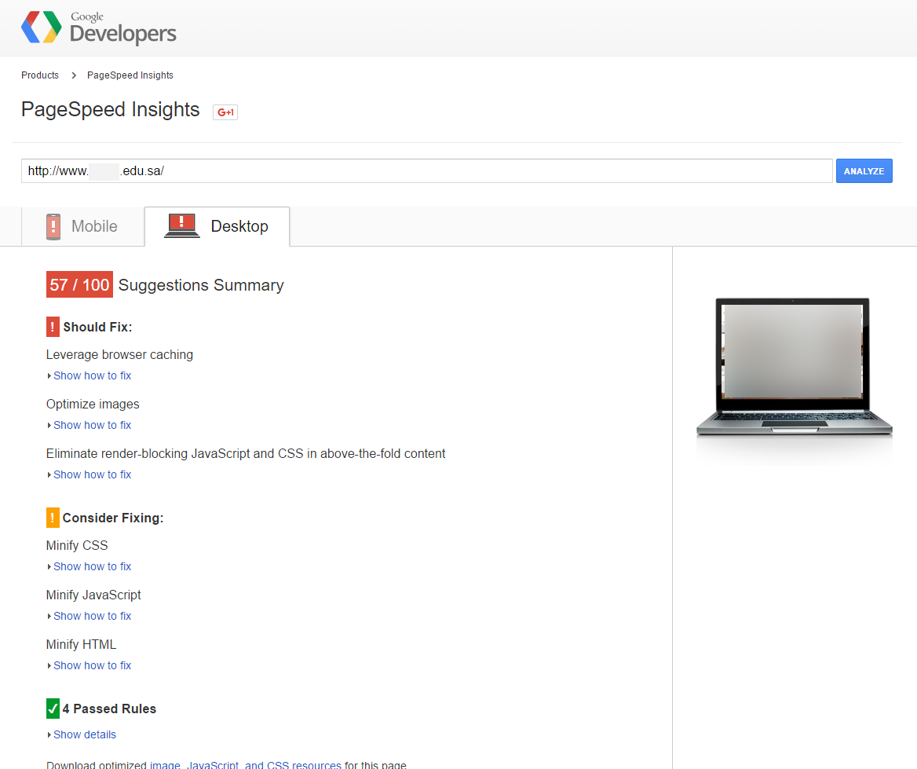Click the breadcrumb chevron after Products
Image resolution: width=917 pixels, height=769 pixels.
pyautogui.click(x=74, y=75)
